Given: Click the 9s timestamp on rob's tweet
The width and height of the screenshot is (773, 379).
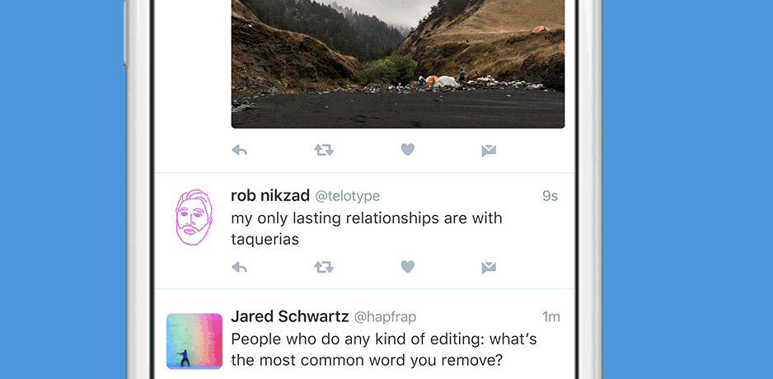Looking at the screenshot, I should coord(550,197).
